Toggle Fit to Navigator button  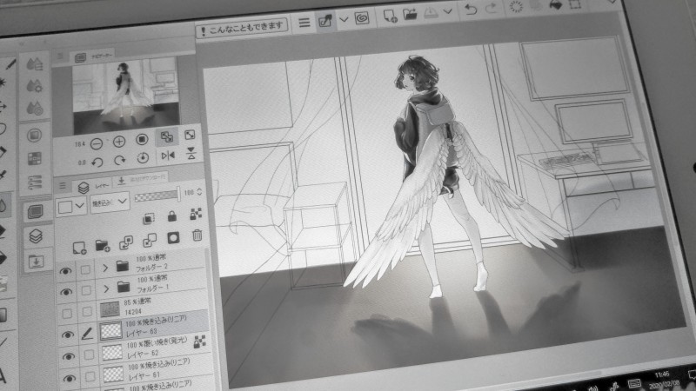167,137
